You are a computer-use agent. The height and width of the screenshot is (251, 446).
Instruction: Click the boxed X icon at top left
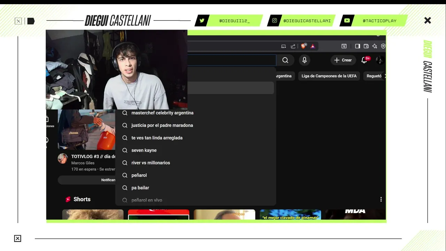coord(18,21)
